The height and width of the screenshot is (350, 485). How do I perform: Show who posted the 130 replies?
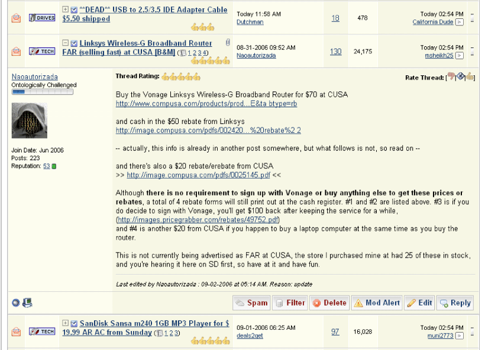click(335, 52)
